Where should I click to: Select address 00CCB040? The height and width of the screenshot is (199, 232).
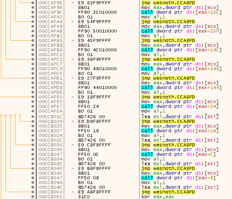[51, 168]
